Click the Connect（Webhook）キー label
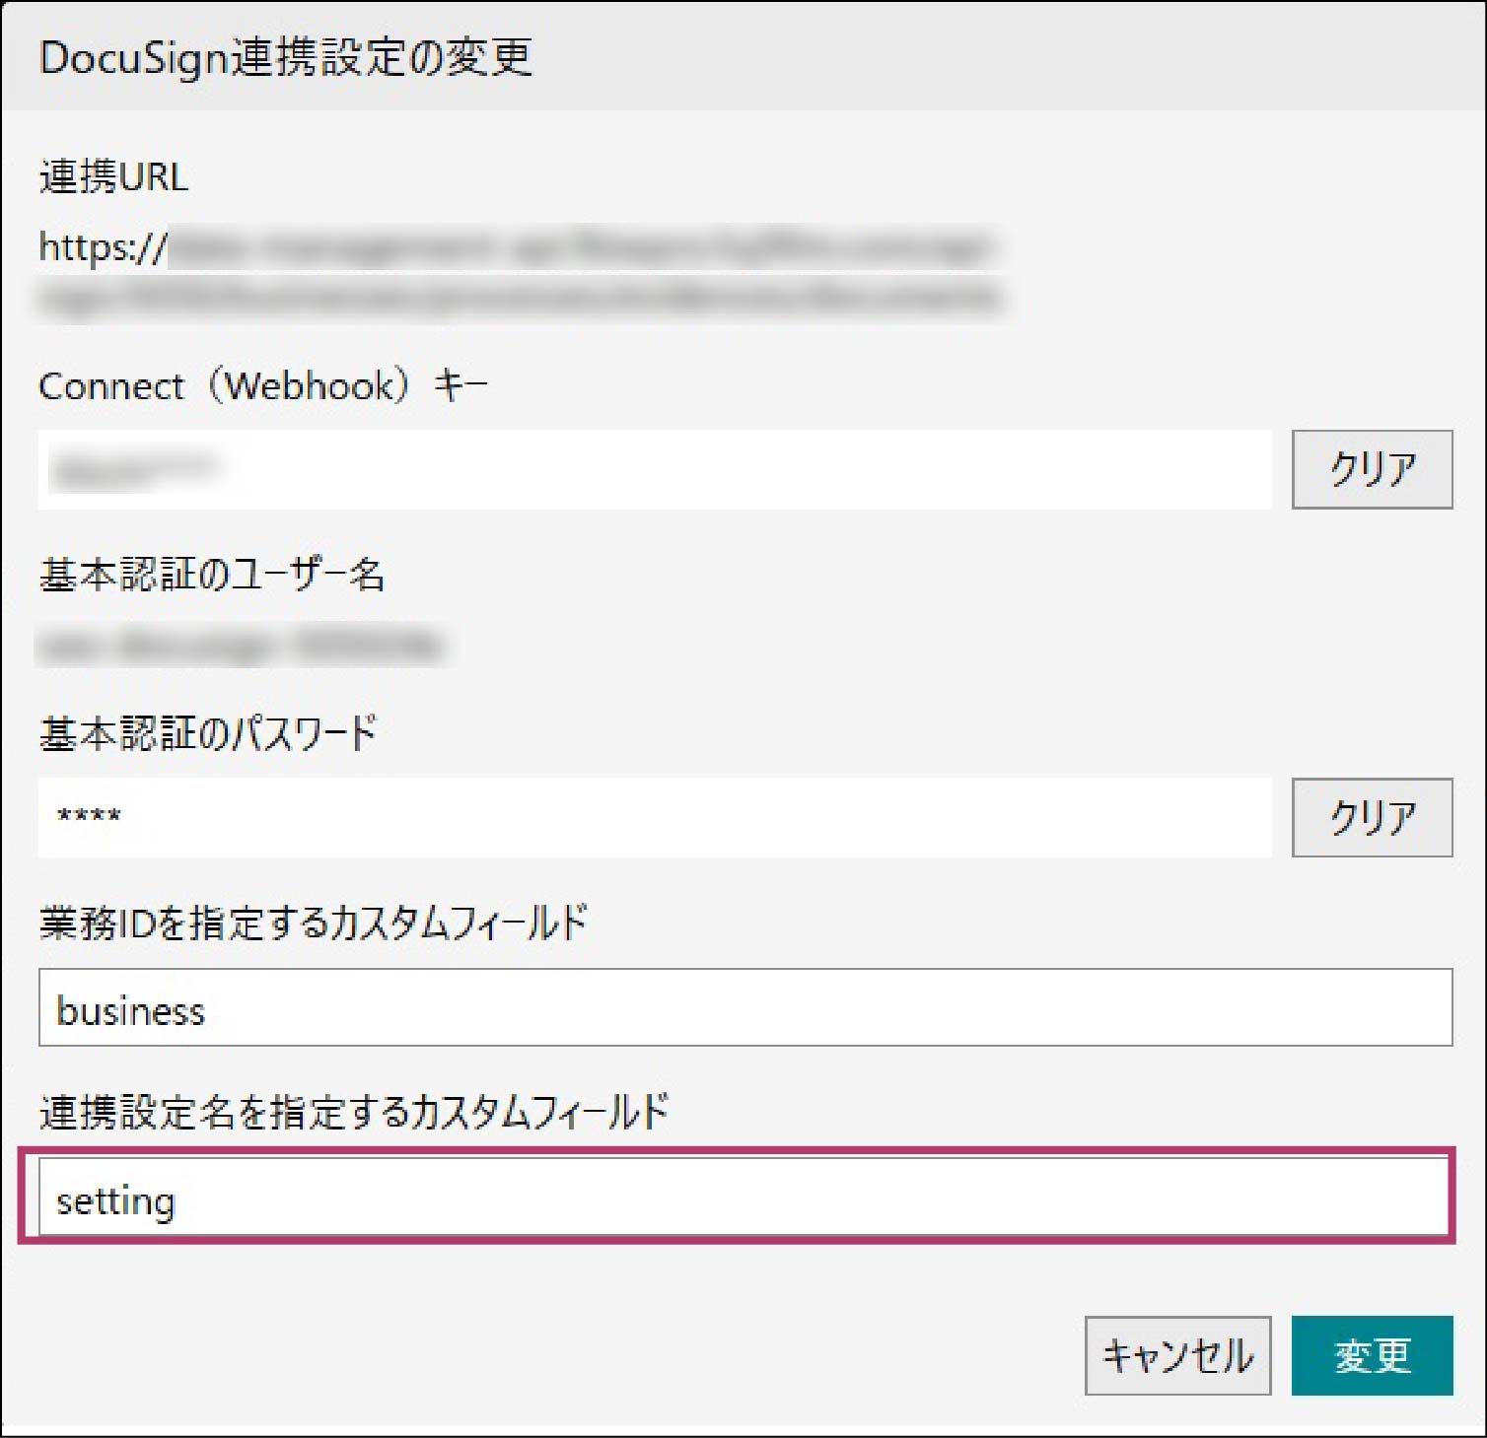 pos(262,385)
